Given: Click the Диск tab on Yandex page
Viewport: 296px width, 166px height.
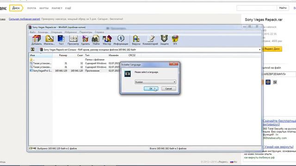Looking at the screenshot, I should 16,8.
